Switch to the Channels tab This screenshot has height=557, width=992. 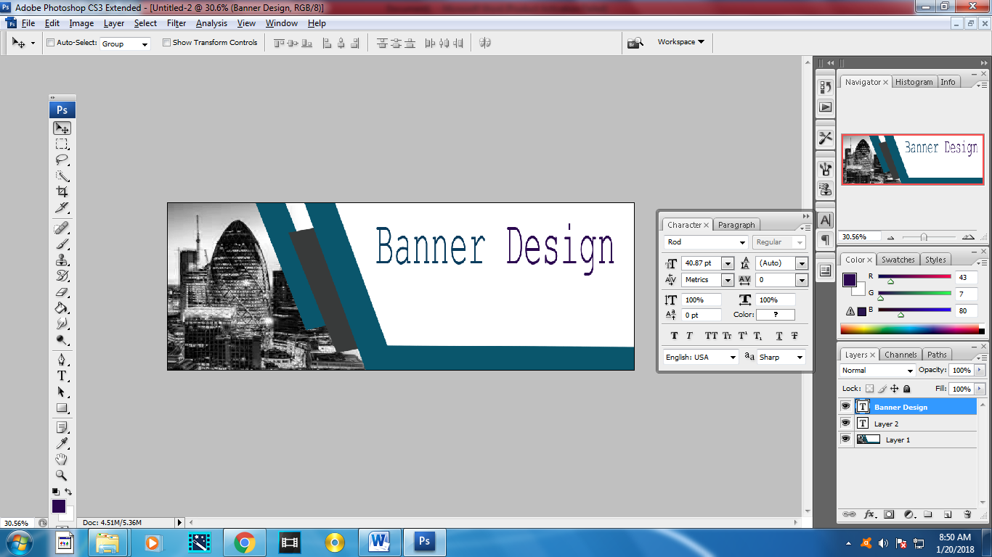(x=900, y=355)
